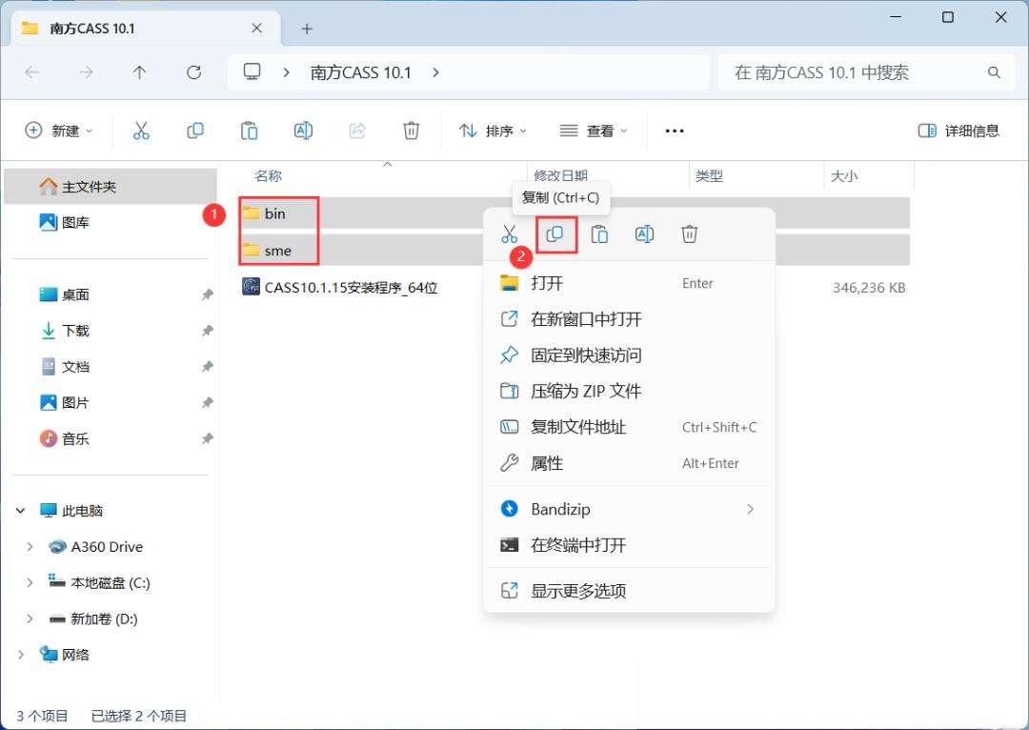The width and height of the screenshot is (1029, 730).
Task: Select 主文件夹 in sidebar
Action: pos(111,187)
